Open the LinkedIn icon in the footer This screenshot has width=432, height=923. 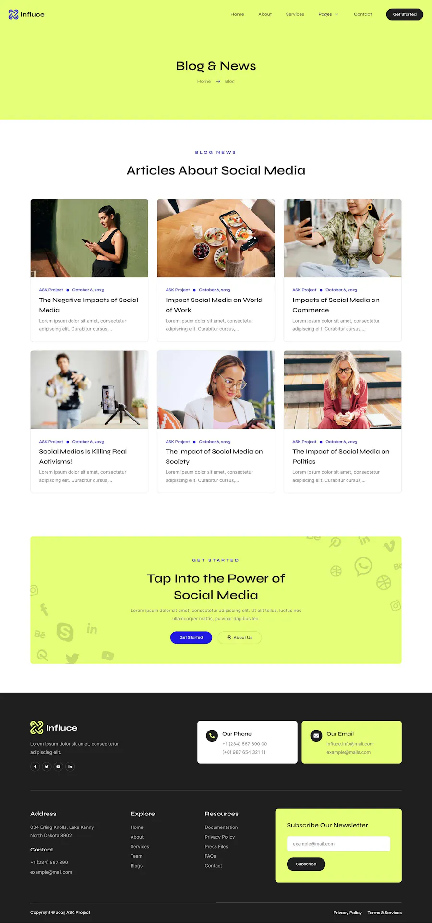pos(70,767)
